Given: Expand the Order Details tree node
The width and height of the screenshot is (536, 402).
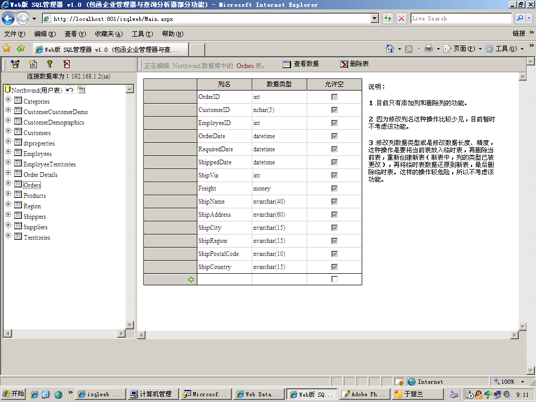Looking at the screenshot, I should pyautogui.click(x=8, y=173).
